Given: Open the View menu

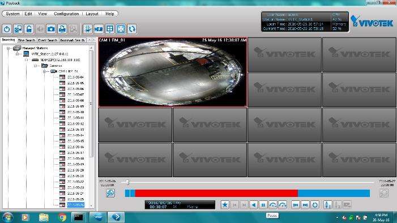Looking at the screenshot, I should 42,14.
